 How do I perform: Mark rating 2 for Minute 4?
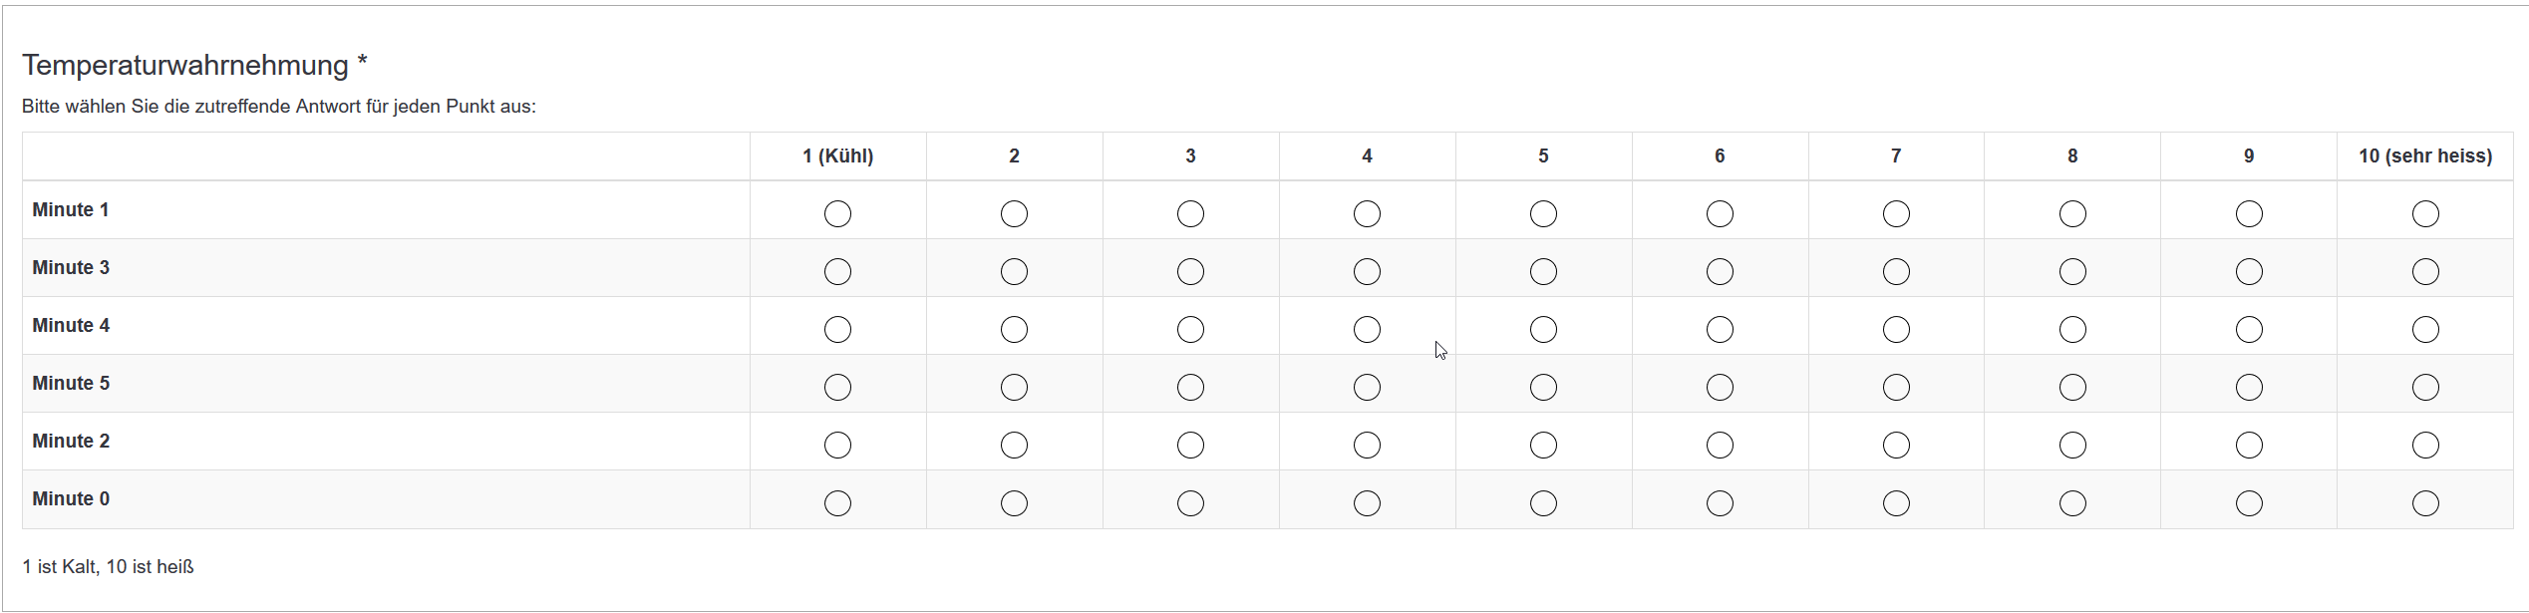pyautogui.click(x=1014, y=330)
